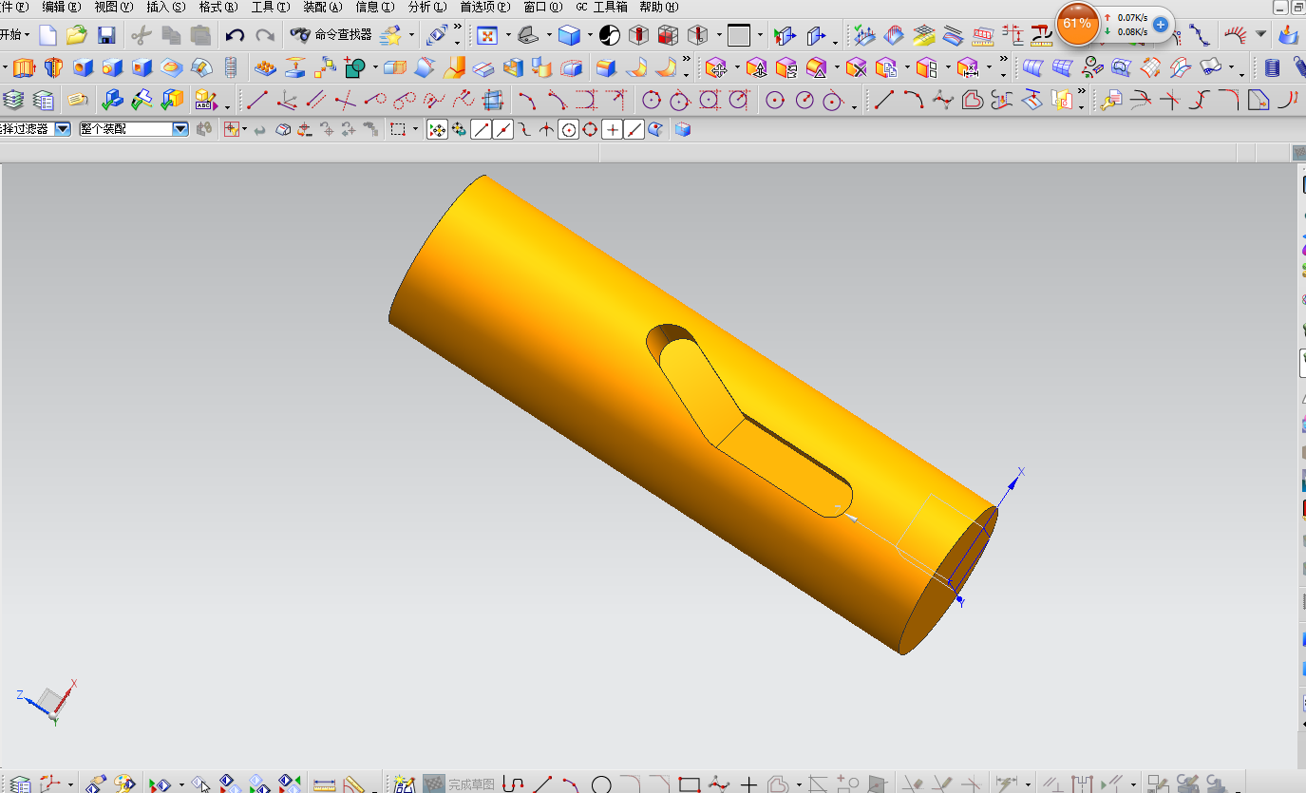This screenshot has width=1306, height=793.
Task: Click the Studio Spline icon
Action: [x=942, y=100]
